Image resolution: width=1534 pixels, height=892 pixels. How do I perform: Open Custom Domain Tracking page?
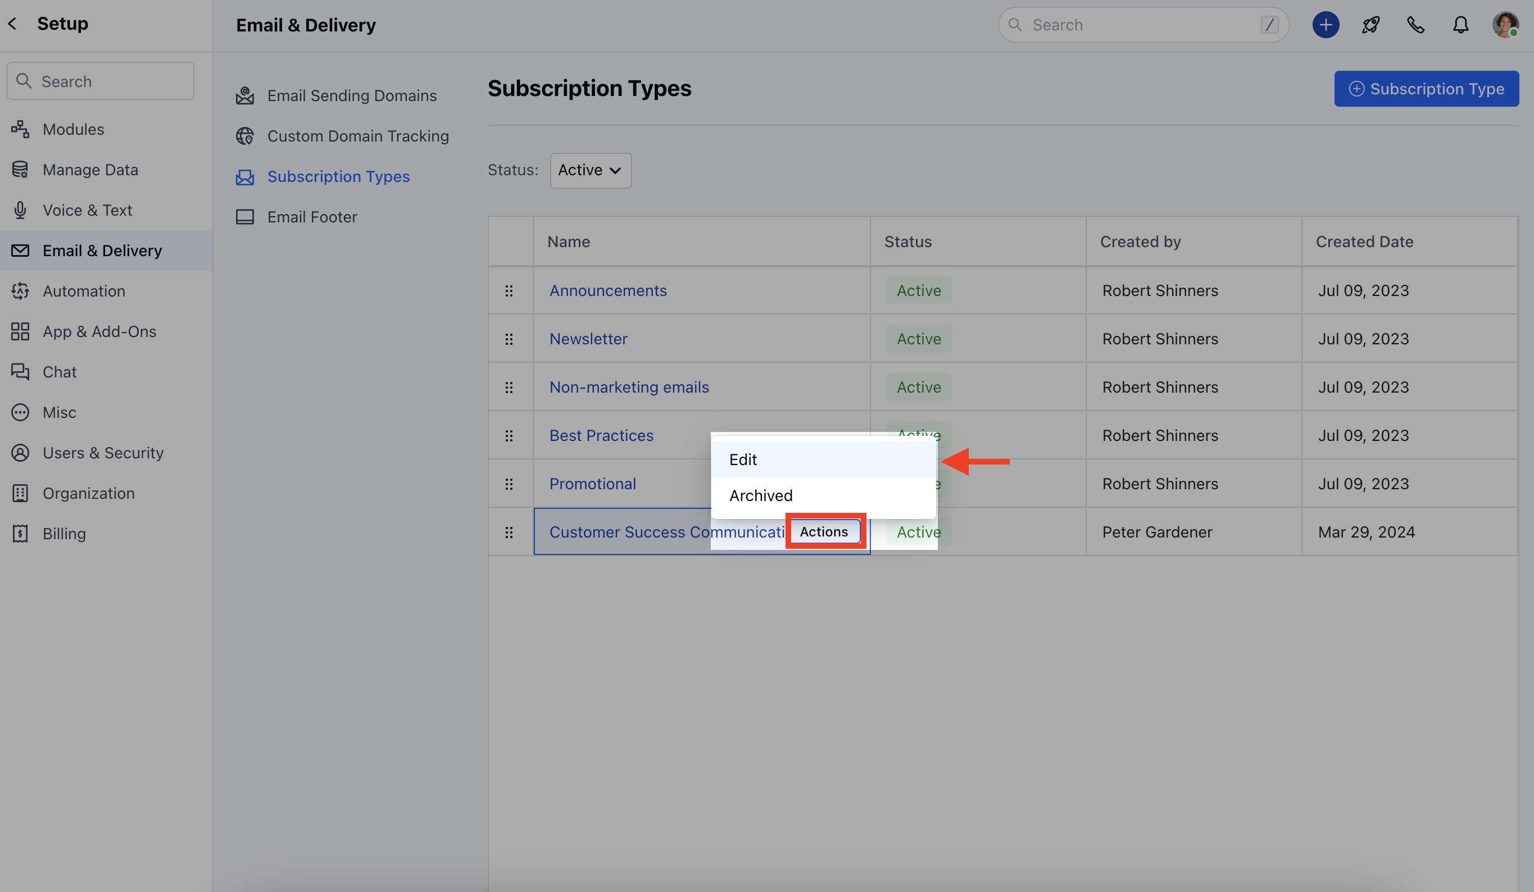tap(357, 136)
